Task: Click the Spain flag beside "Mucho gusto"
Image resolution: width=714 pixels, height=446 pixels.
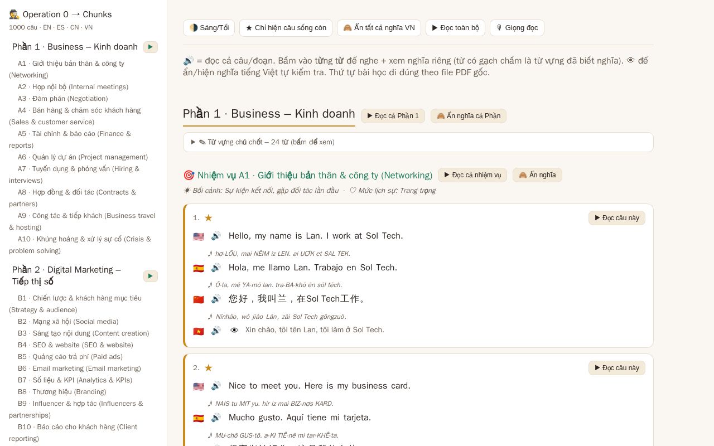Action: point(199,418)
